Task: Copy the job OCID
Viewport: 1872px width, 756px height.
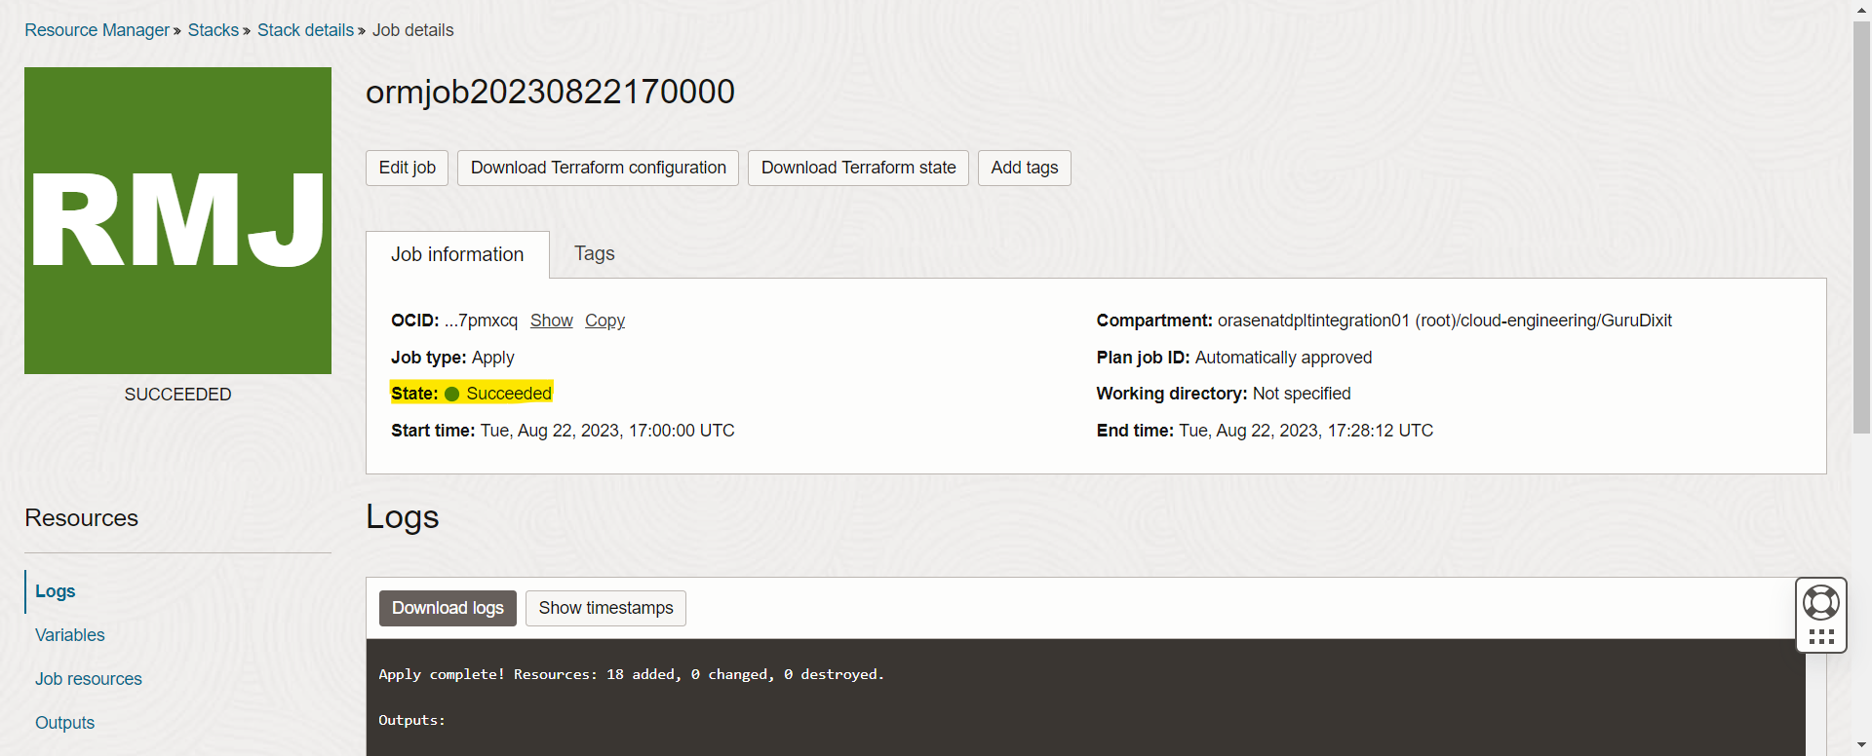Action: point(604,321)
